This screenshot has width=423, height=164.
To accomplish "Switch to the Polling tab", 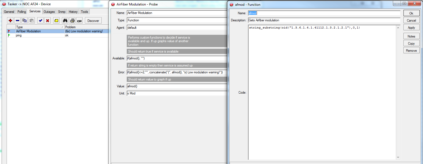I will 22,12.
